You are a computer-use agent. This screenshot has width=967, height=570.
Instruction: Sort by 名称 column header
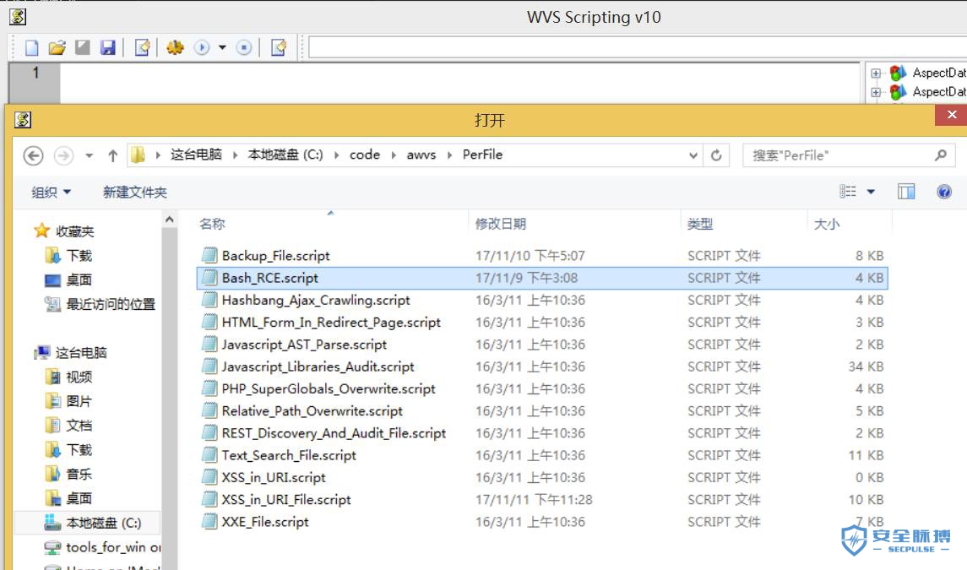click(212, 224)
